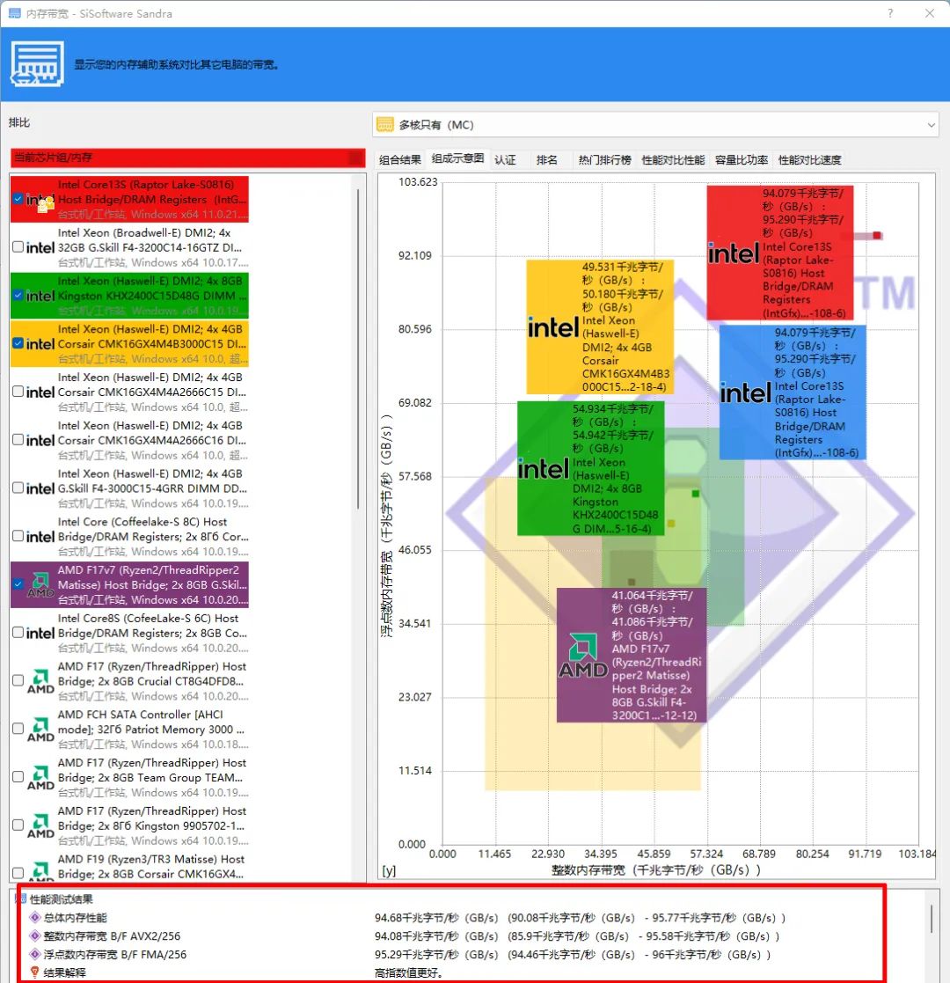950x983 pixels.
Task: Click the red 当前芯片组/内存 header bar
Action: point(188,158)
